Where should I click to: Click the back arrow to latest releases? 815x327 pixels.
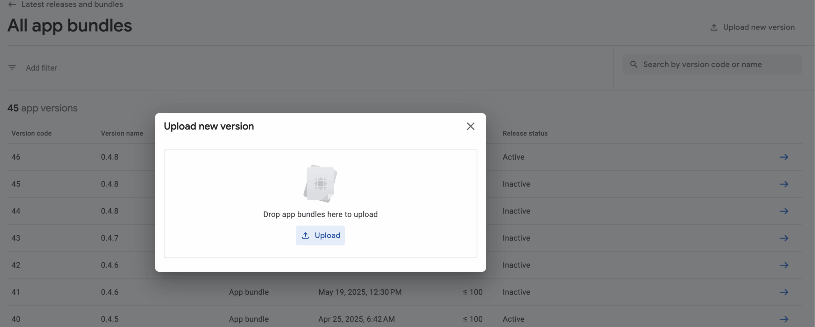pyautogui.click(x=12, y=4)
